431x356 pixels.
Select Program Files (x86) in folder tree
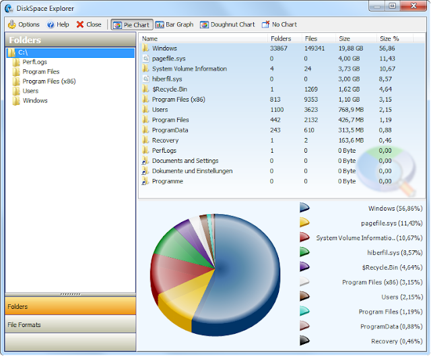(49, 81)
